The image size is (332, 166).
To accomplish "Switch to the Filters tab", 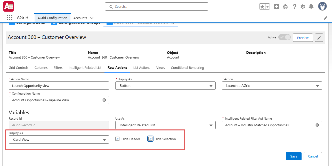I will coord(58,68).
